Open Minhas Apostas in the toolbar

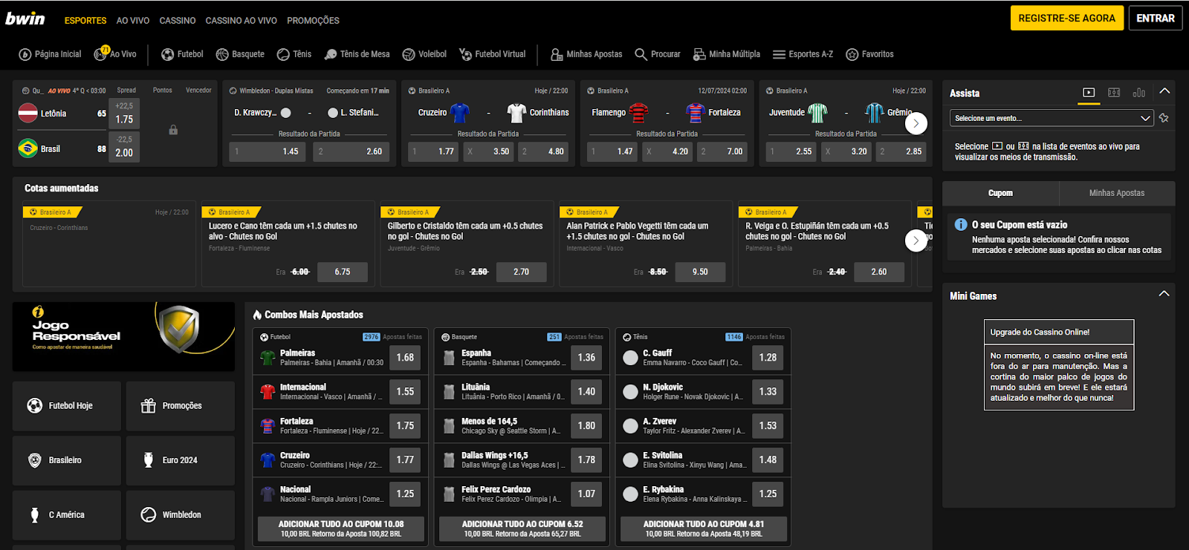586,54
